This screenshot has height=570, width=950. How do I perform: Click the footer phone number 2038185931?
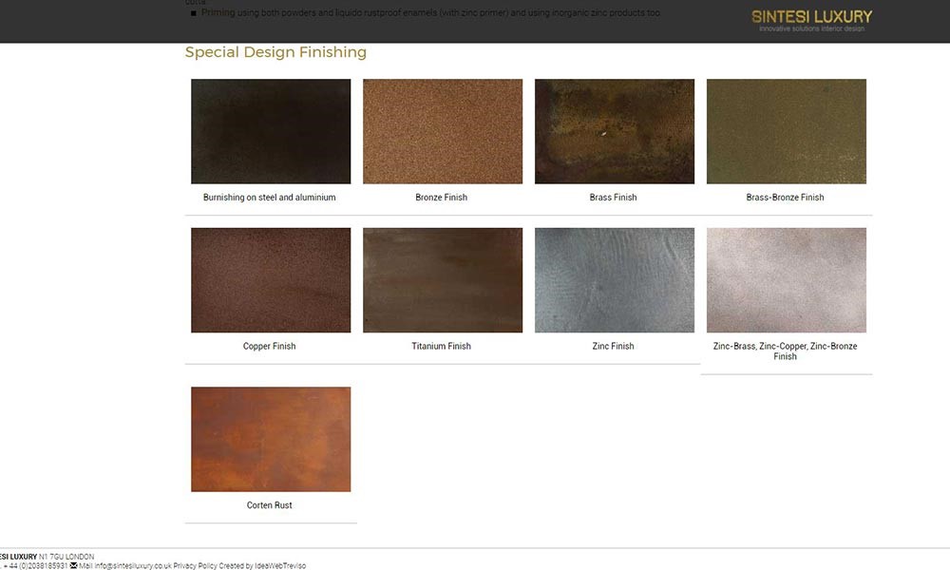click(47, 566)
